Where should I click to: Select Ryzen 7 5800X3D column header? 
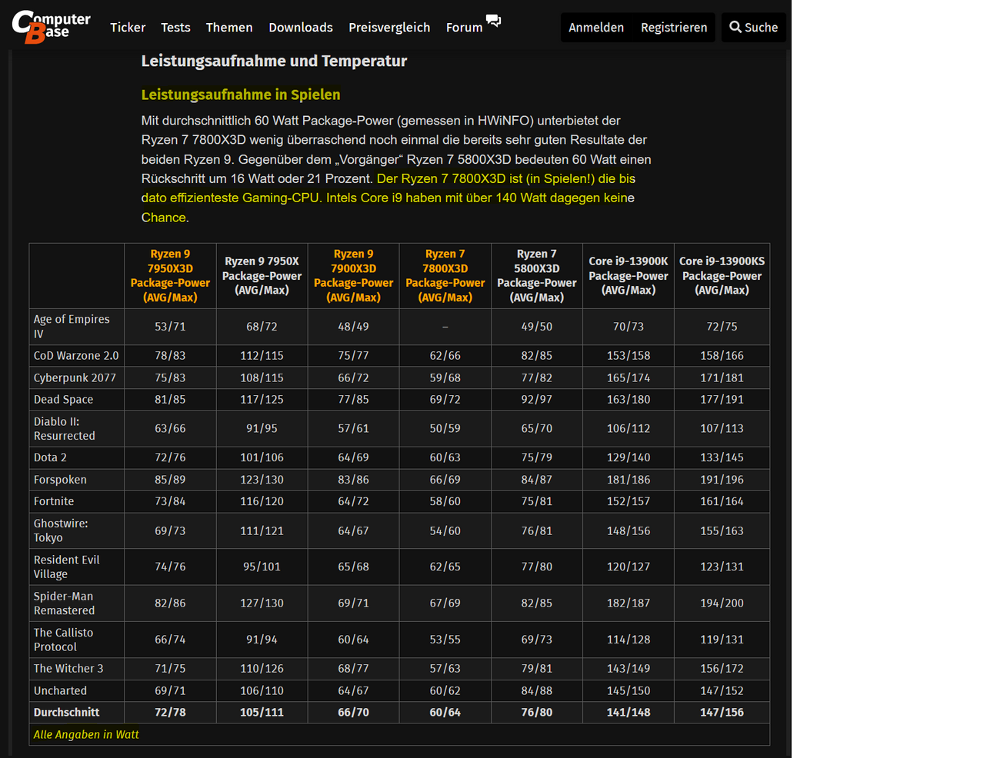(536, 276)
